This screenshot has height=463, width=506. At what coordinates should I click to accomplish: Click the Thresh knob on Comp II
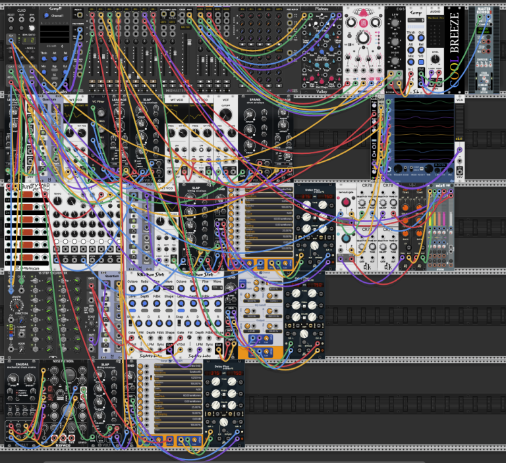(x=44, y=59)
